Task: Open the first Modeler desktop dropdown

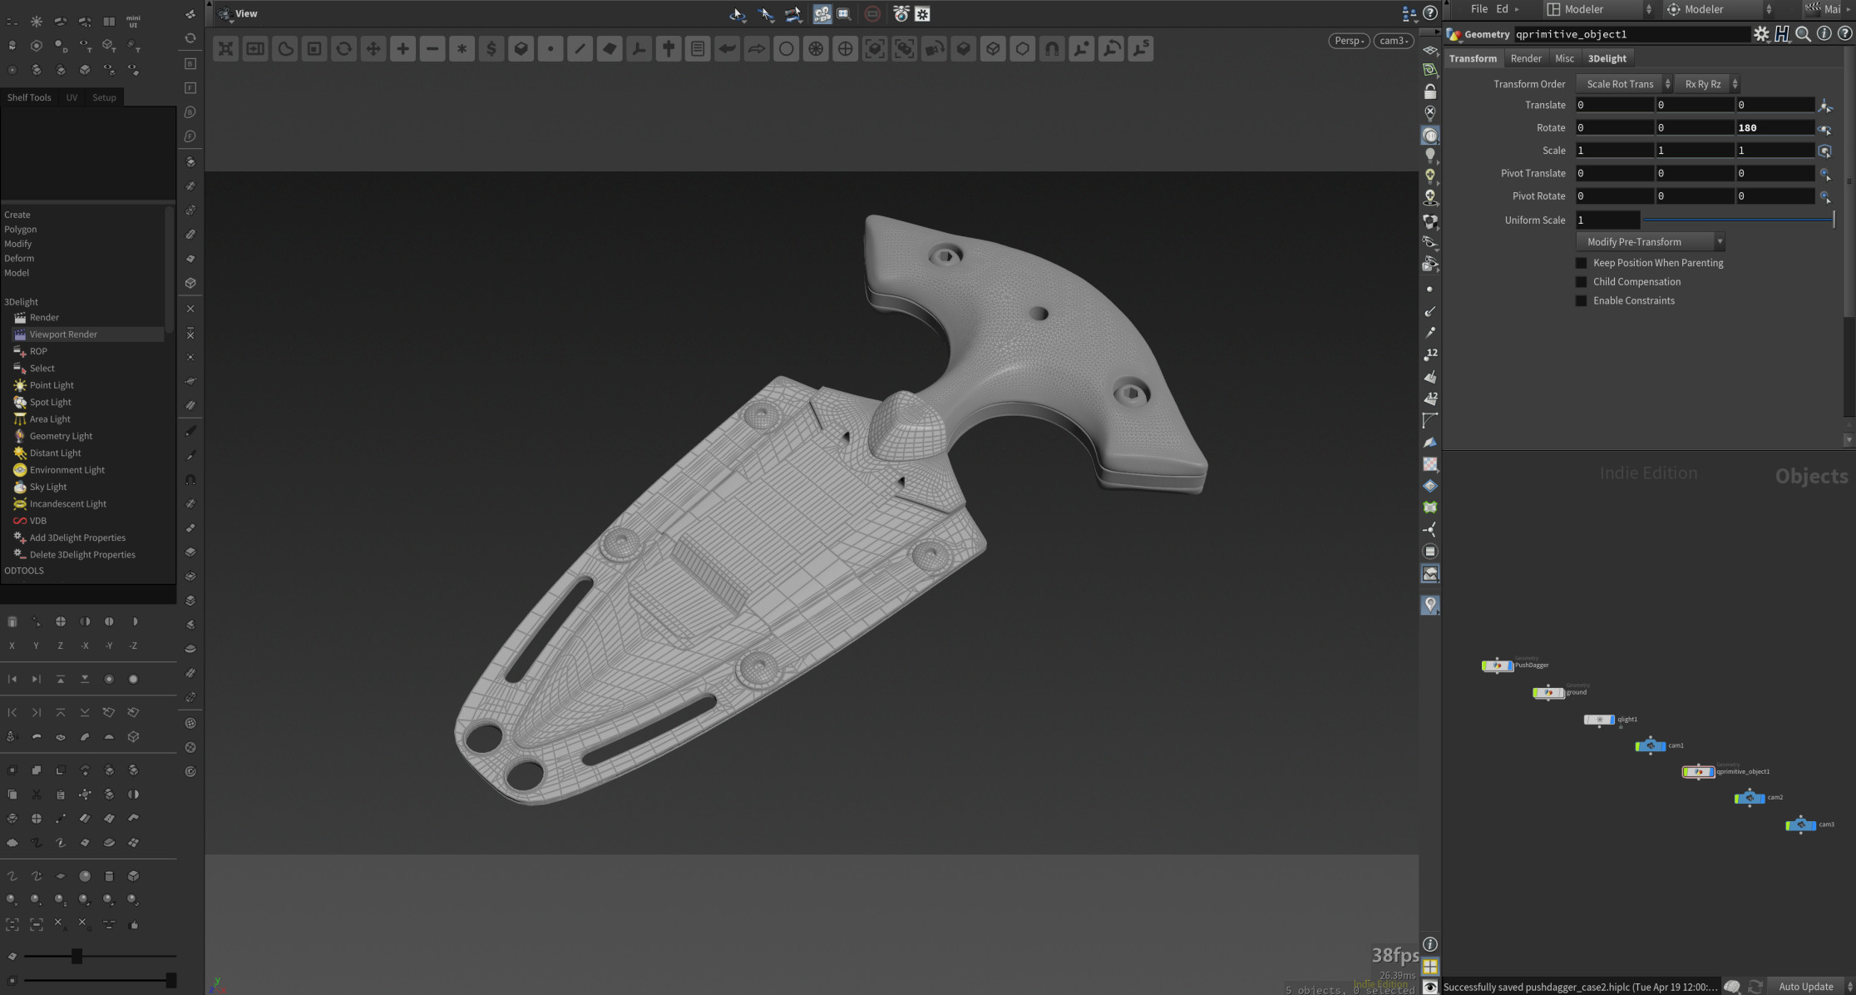Action: click(x=1599, y=9)
